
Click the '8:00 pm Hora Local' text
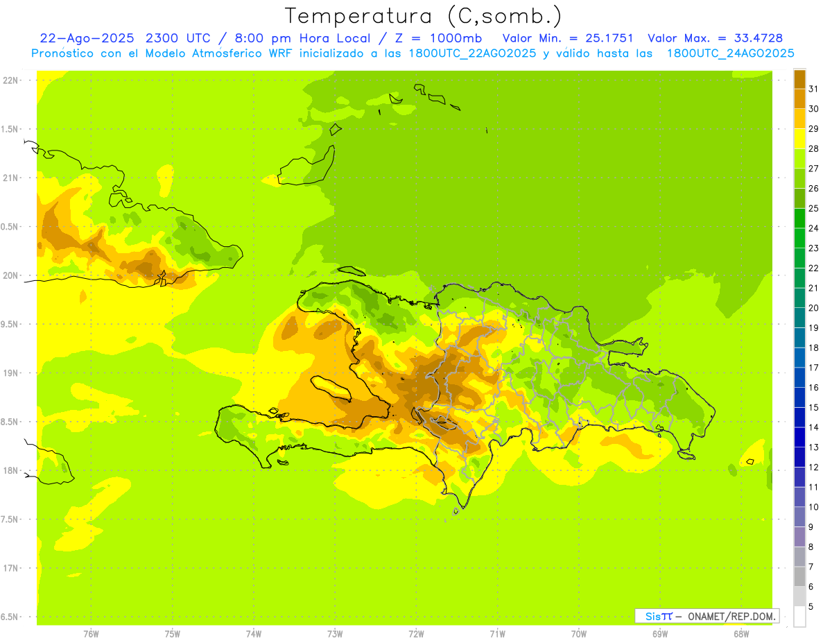click(303, 38)
